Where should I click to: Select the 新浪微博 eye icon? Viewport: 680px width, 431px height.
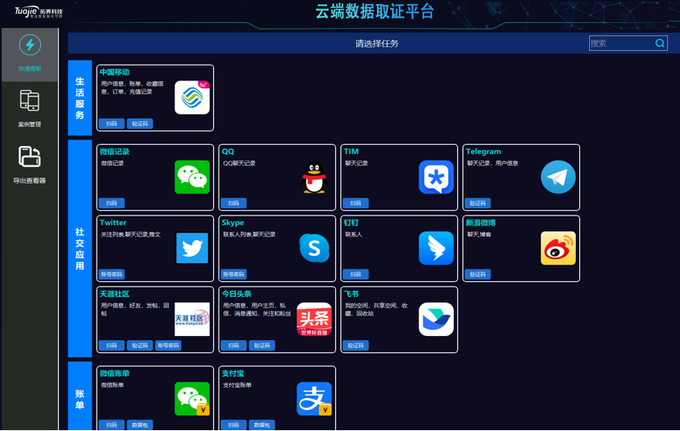[x=558, y=248]
